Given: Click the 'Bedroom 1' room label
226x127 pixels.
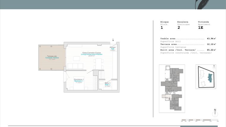Looking at the screenshot, I should (x=79, y=81).
